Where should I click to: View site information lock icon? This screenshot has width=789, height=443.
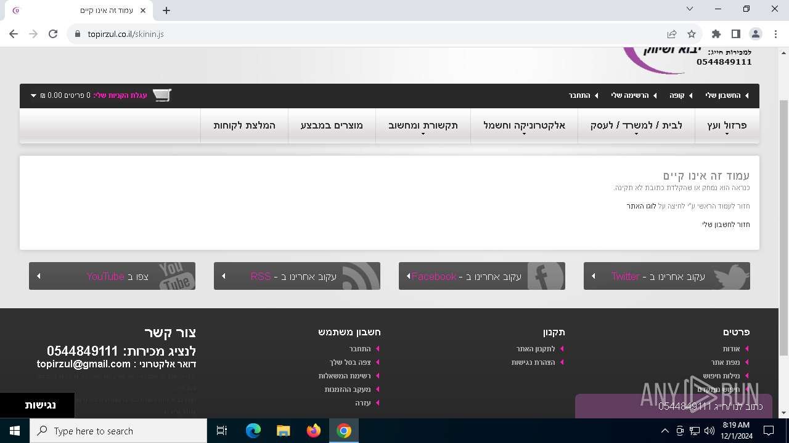click(78, 34)
